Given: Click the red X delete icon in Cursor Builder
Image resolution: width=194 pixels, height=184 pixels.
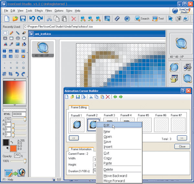Looking at the screenshot, I should point(108,97).
